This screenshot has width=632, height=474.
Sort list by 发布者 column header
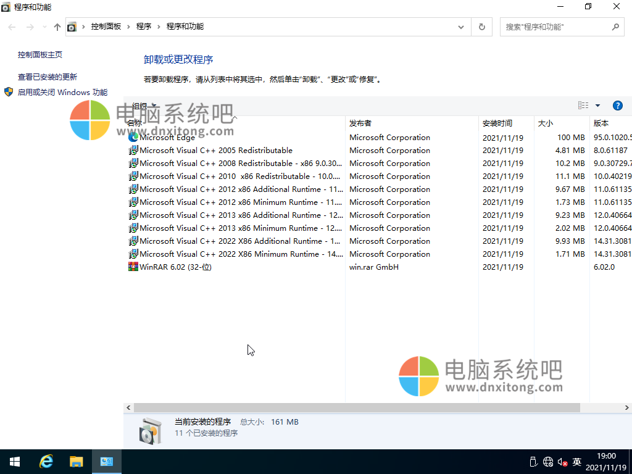[360, 123]
